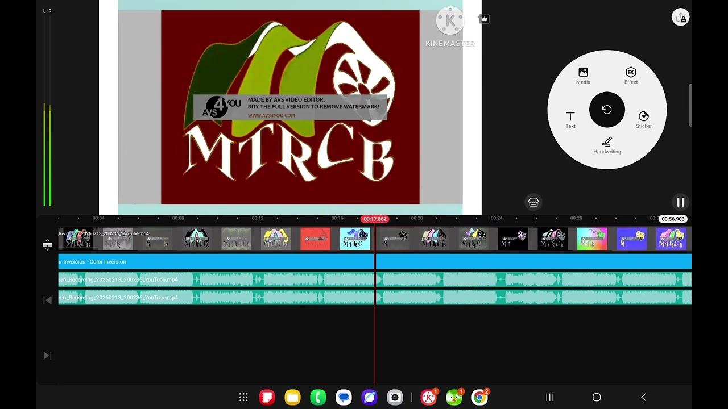728x409 pixels.
Task: Click the 00:08 mark on the timeline ruler
Action: (178, 218)
